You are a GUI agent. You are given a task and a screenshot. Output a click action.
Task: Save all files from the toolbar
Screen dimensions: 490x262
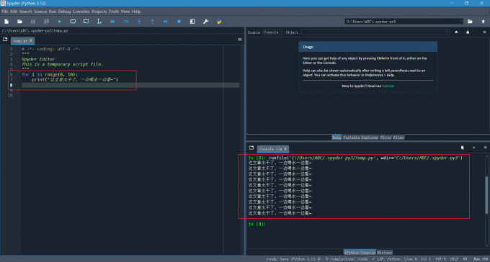tap(46, 22)
